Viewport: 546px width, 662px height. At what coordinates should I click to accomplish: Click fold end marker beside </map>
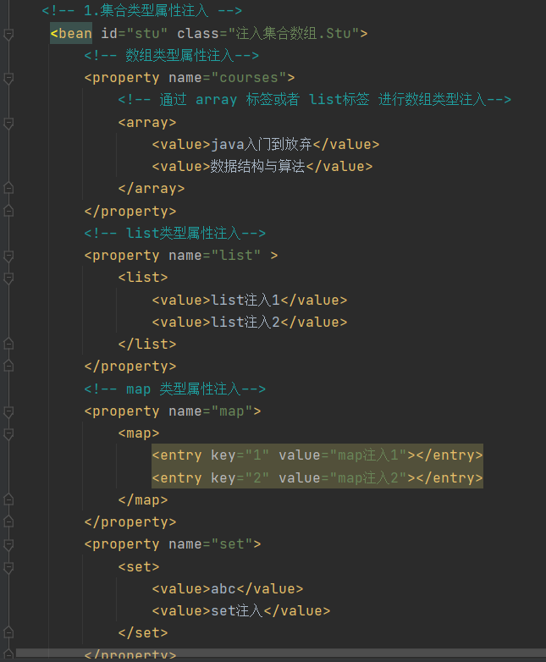pyautogui.click(x=8, y=499)
